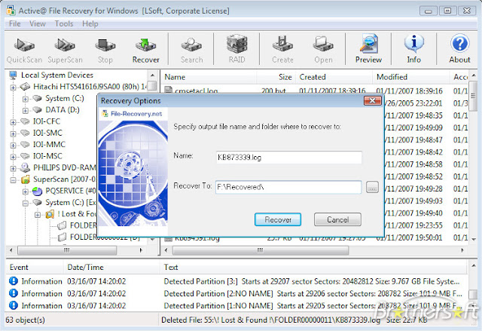Sort file list by Modified column
The height and width of the screenshot is (331, 482).
[x=410, y=77]
